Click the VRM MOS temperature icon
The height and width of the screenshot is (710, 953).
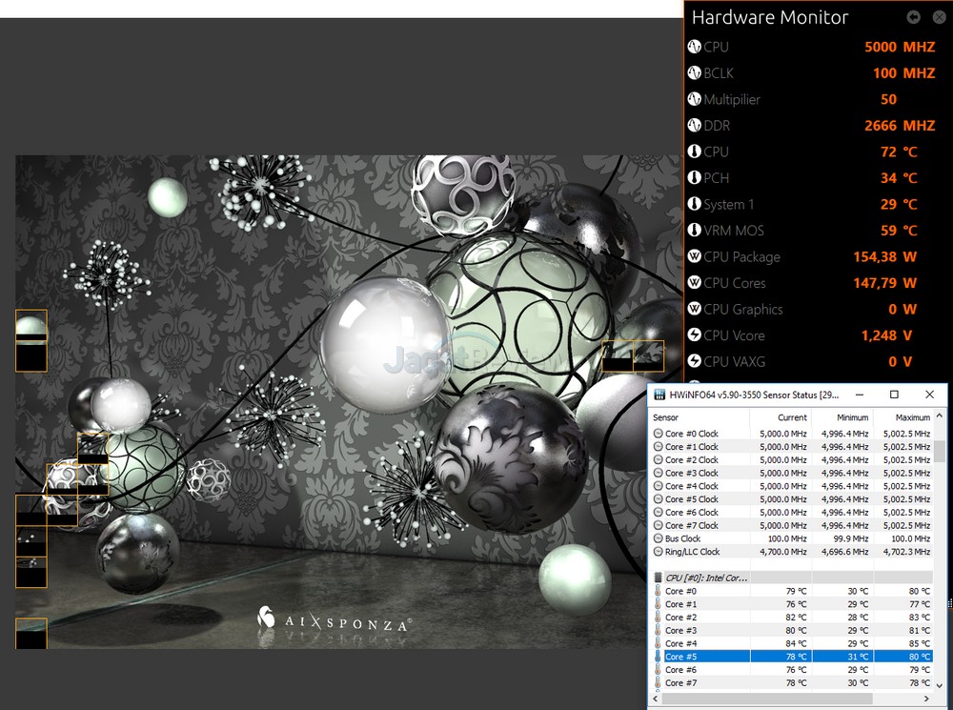694,231
